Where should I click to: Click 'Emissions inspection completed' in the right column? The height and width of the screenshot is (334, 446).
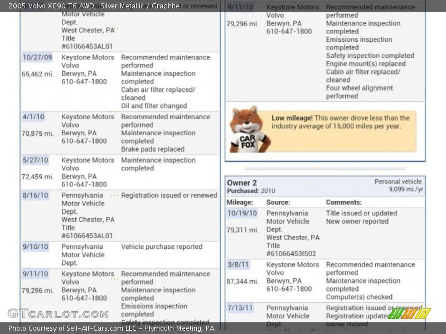tap(359, 43)
